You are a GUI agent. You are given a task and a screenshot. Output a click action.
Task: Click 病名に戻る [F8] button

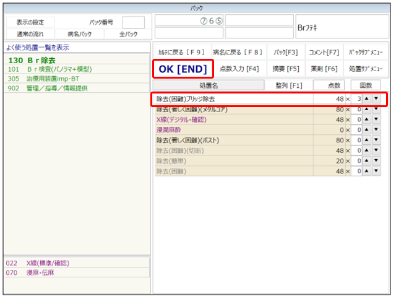click(237, 53)
